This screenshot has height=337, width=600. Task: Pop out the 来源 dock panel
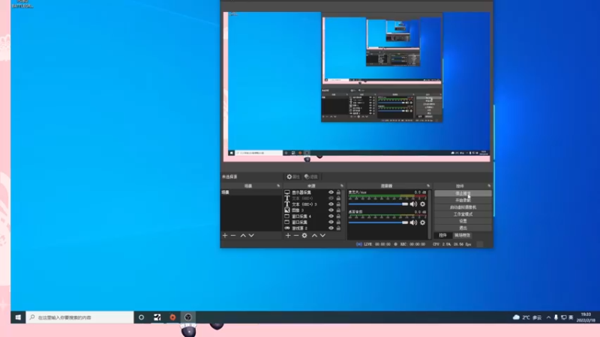pos(342,186)
